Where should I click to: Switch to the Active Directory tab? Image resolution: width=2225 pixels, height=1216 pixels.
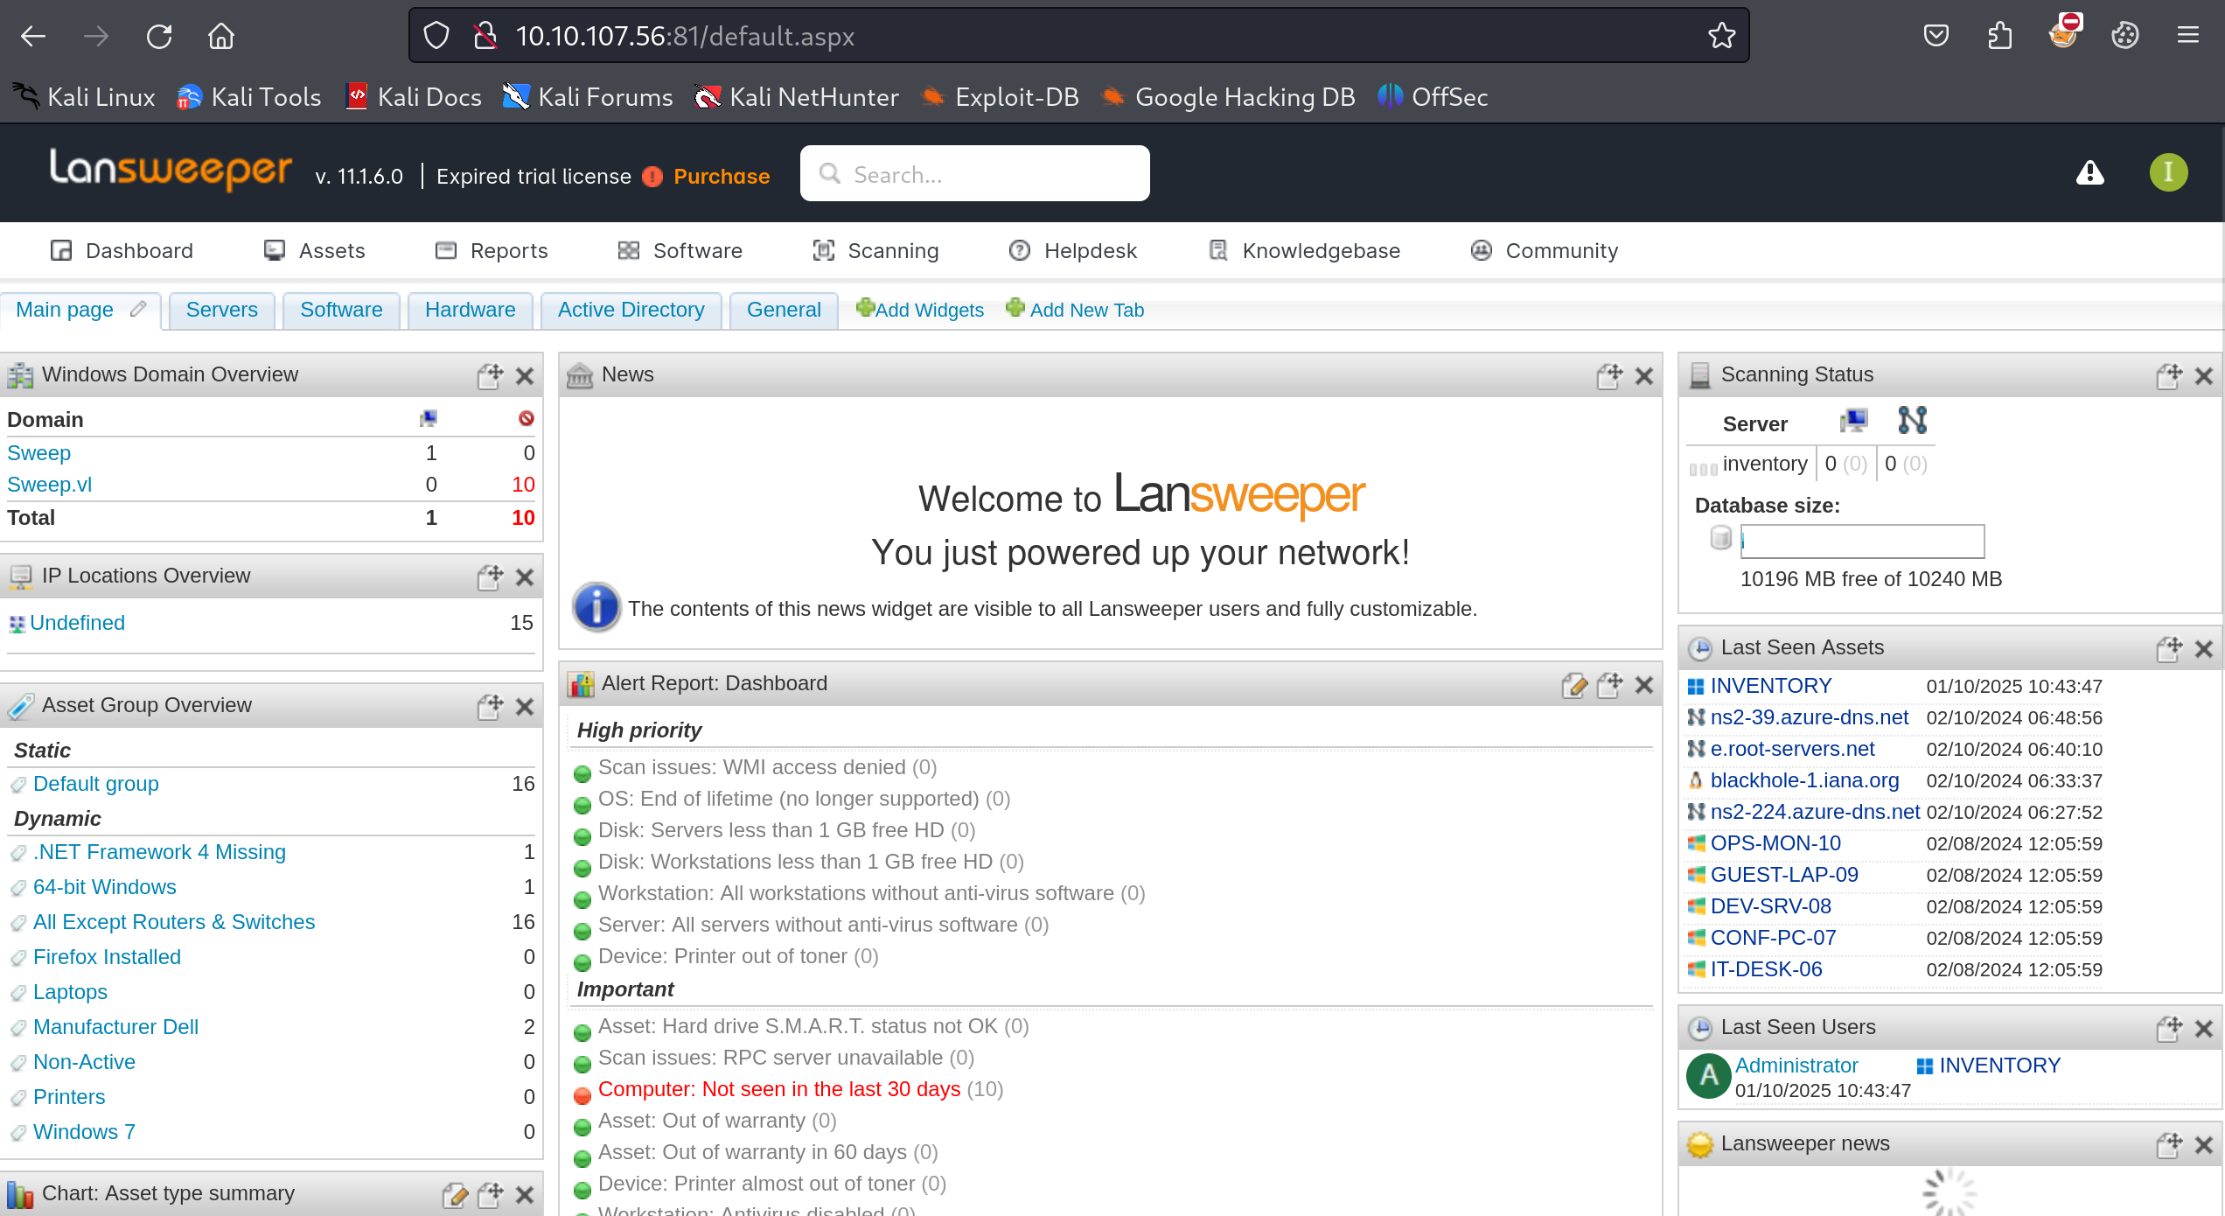coord(631,310)
